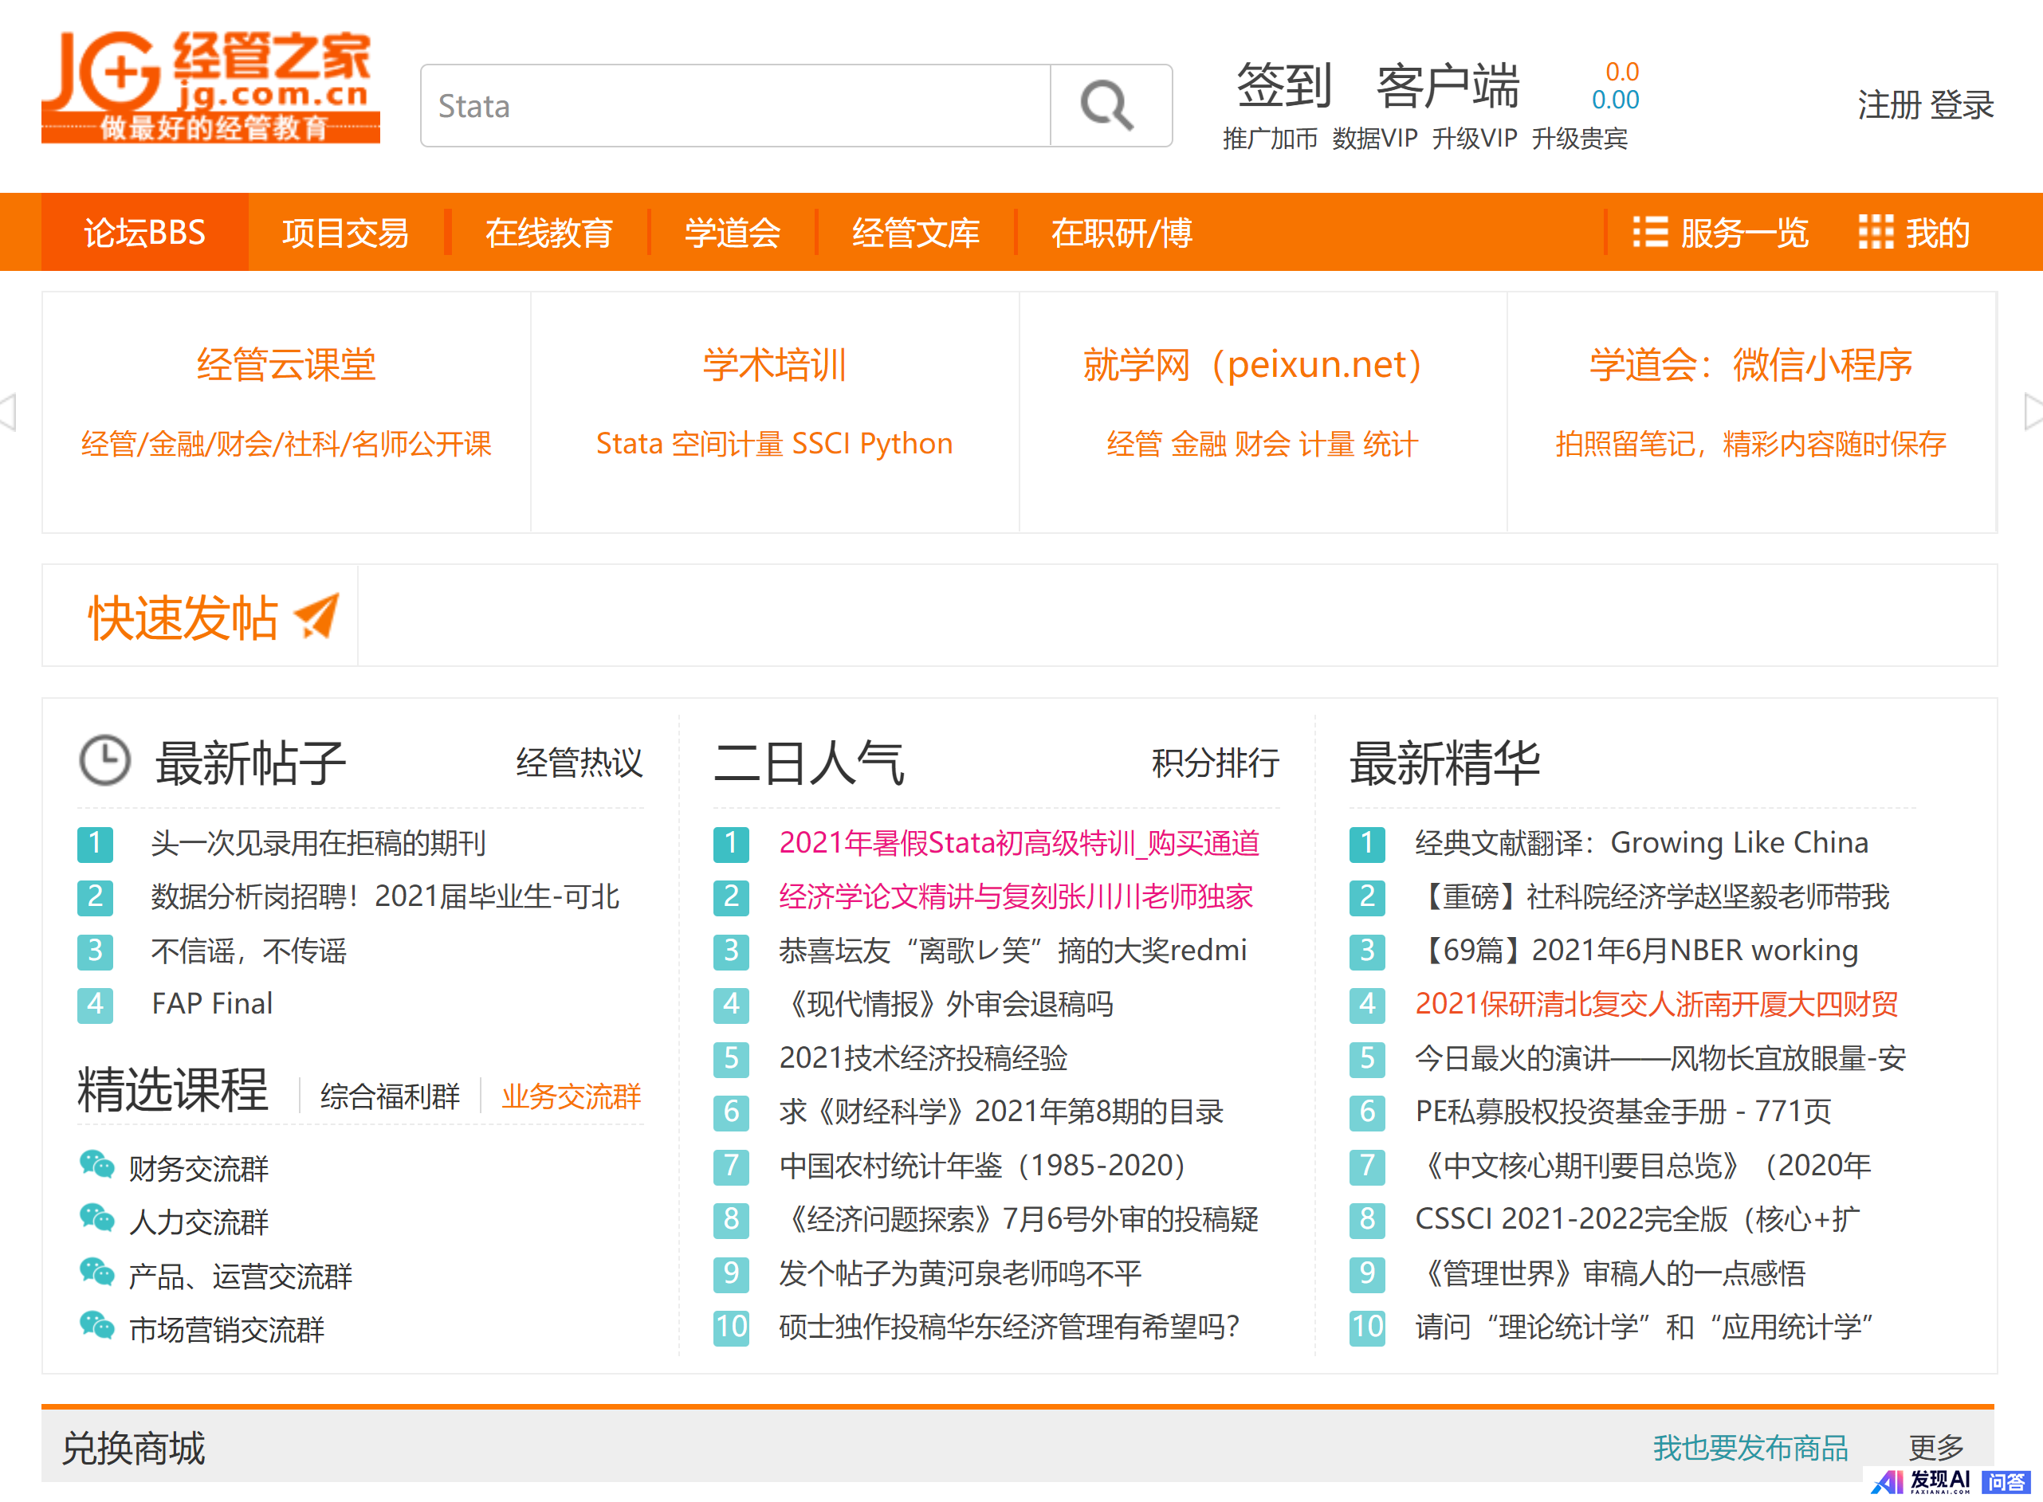Click WeChat icon beside 市场营销交流群
Screen dimensions: 2043x1502
coord(97,1326)
